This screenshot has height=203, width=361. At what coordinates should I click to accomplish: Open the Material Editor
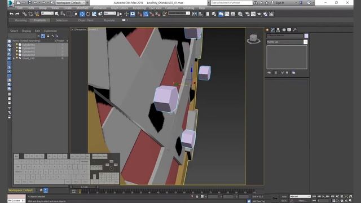[x=240, y=14]
